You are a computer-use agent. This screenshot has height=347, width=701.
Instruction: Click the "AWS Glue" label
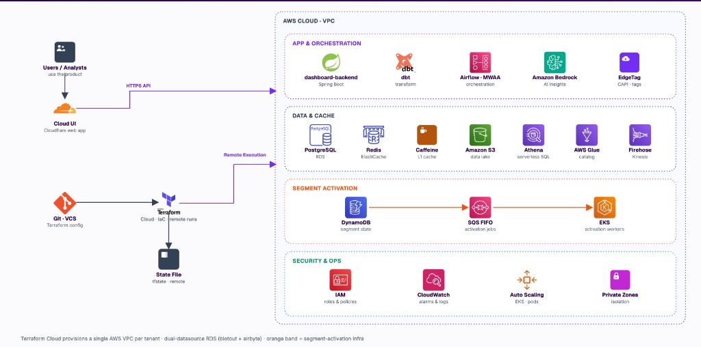click(x=587, y=150)
